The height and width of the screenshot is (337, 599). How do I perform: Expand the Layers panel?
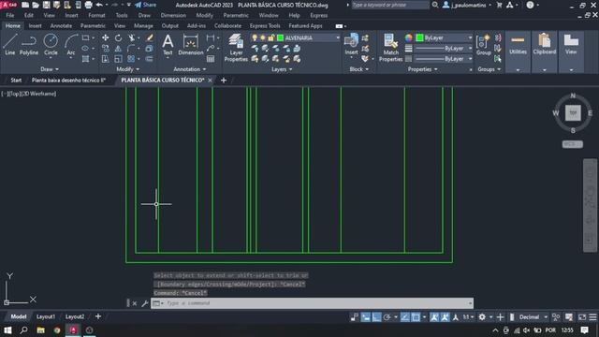pyautogui.click(x=282, y=69)
